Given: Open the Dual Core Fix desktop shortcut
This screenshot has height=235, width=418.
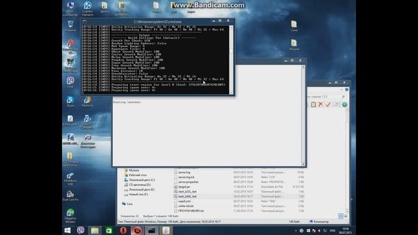Looking at the screenshot, I should 71,196.
